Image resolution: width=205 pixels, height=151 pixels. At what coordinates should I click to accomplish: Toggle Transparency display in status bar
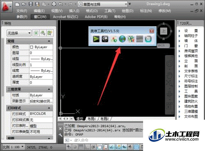pyautogui.click(x=136, y=147)
